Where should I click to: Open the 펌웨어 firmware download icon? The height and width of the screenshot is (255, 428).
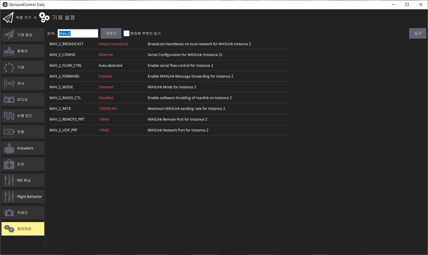[x=9, y=51]
